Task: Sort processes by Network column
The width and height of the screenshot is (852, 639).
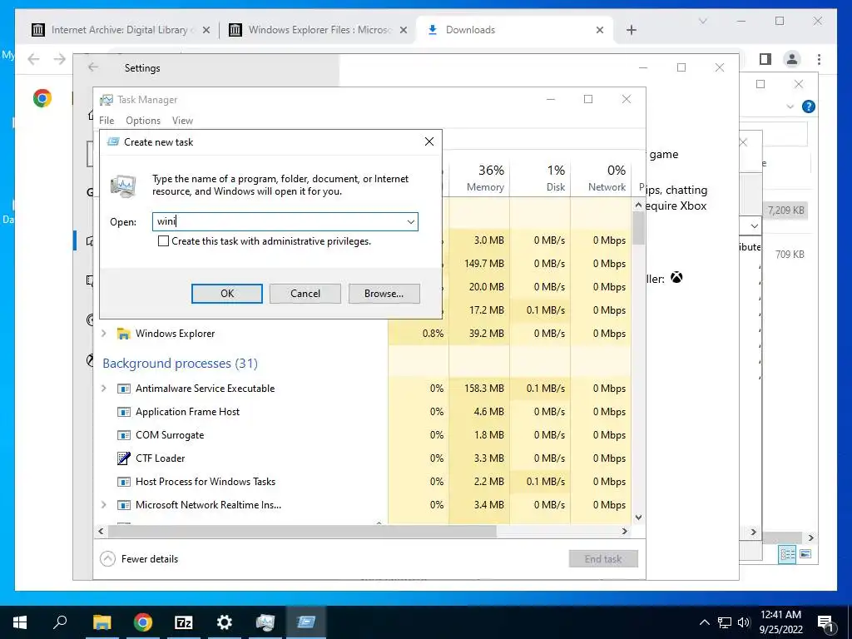Action: (602, 178)
